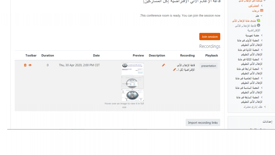The width and height of the screenshot is (275, 155).
Task: Click the recording name قاعة الإعلام الآلي cell
Action: [185, 68]
